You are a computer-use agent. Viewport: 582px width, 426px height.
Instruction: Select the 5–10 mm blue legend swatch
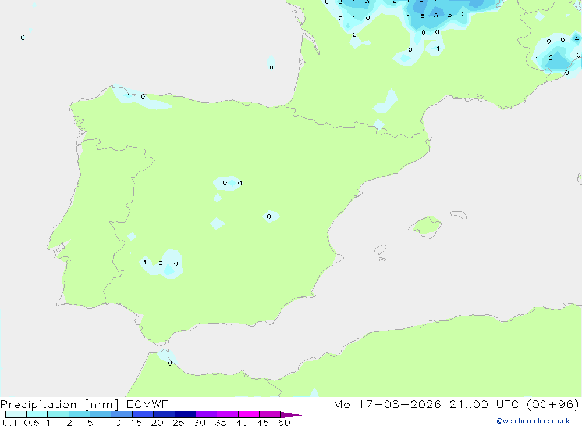click(100, 414)
